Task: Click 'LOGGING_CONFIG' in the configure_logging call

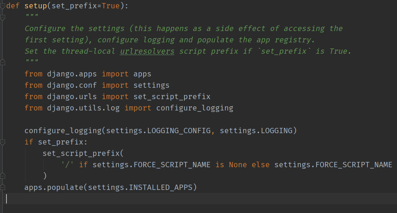Action: pos(179,131)
